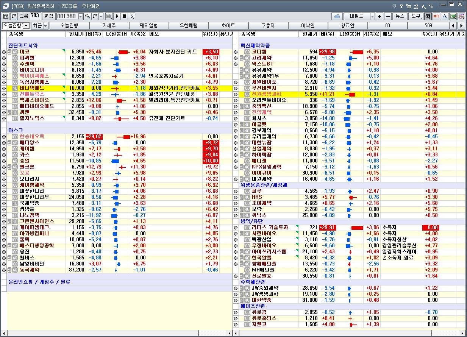Click the title bar list menu icon
467x337 pixels.
pos(431,6)
